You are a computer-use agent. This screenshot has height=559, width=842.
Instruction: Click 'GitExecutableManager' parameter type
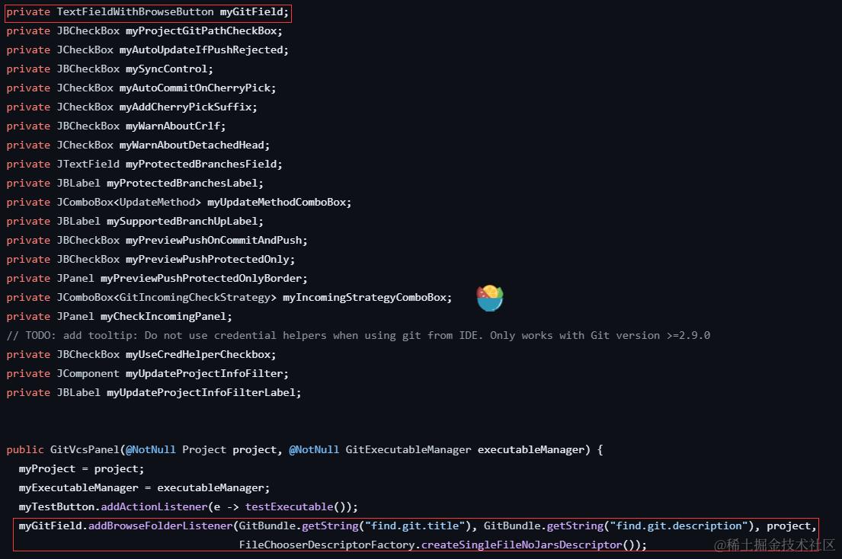coord(408,449)
